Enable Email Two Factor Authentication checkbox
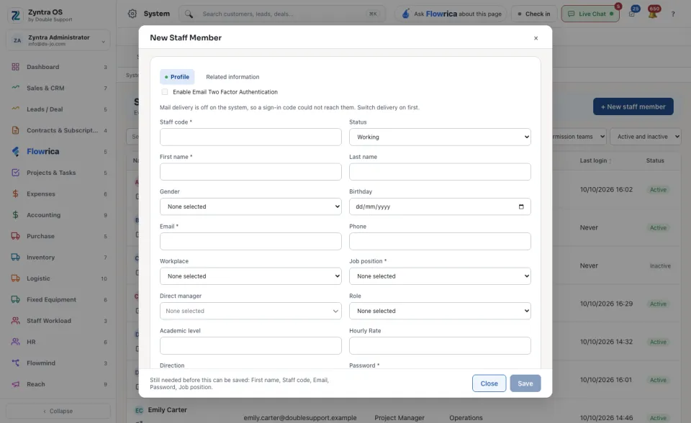The width and height of the screenshot is (691, 423). tap(165, 92)
